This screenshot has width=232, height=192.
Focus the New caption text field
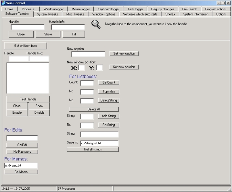88,54
